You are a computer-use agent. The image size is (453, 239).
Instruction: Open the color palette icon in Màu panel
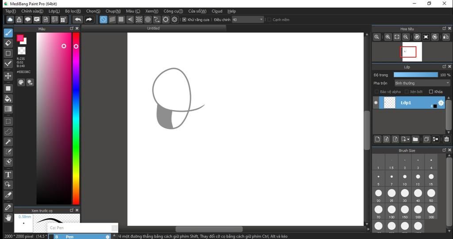coord(21,82)
